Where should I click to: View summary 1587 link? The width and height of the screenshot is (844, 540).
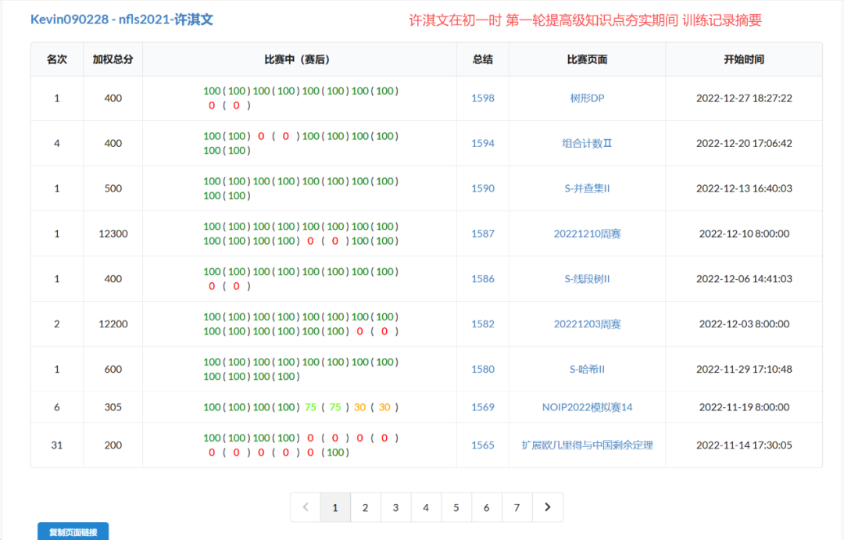[x=483, y=234]
